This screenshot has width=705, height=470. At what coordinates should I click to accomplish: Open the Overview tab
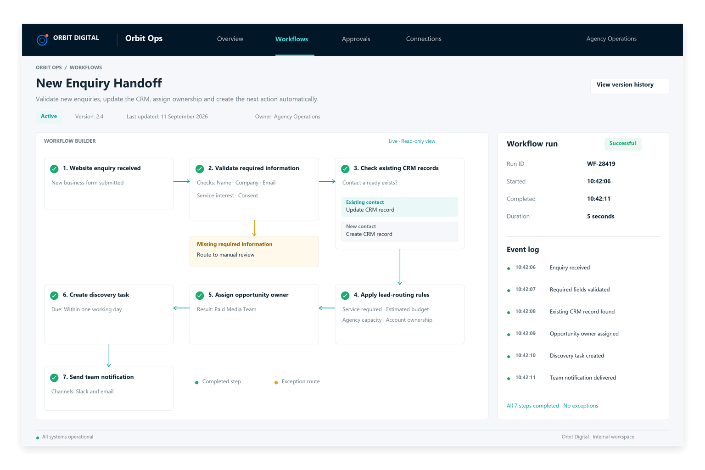(x=230, y=39)
